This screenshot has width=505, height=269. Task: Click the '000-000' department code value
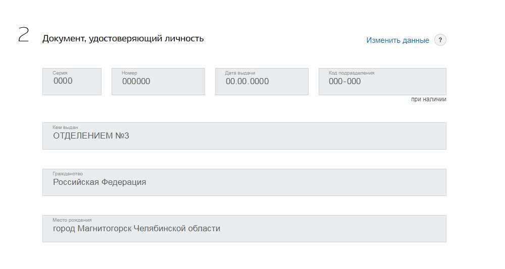(x=344, y=82)
